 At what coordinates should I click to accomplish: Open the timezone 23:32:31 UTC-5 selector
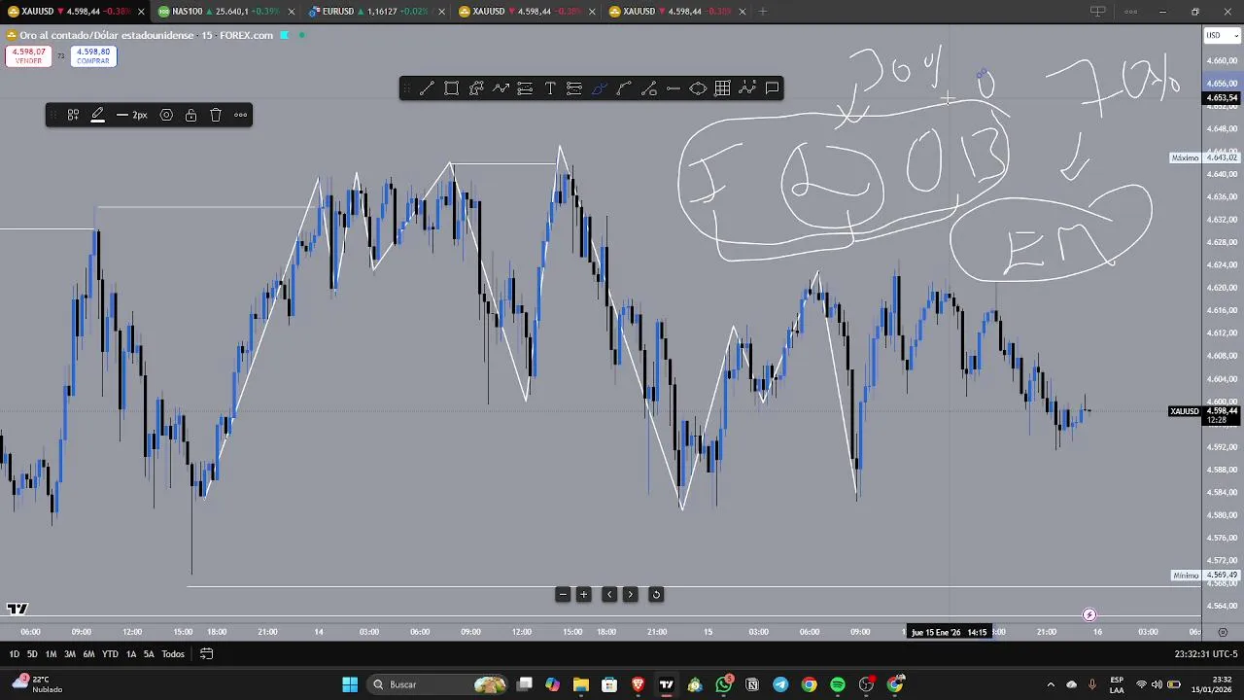pos(1206,654)
